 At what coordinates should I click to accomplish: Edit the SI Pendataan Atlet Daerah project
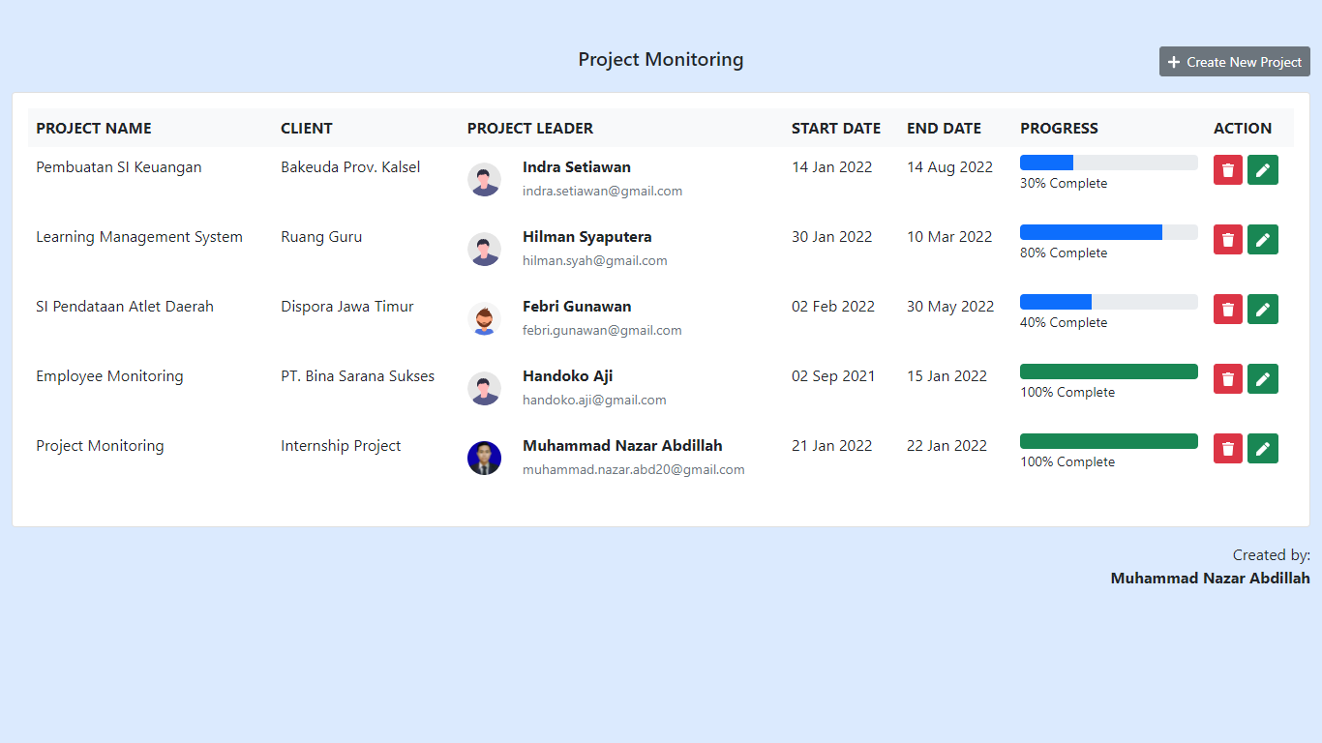(x=1263, y=309)
